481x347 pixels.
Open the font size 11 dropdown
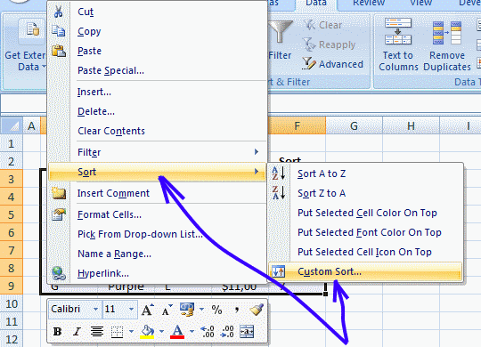(131, 310)
